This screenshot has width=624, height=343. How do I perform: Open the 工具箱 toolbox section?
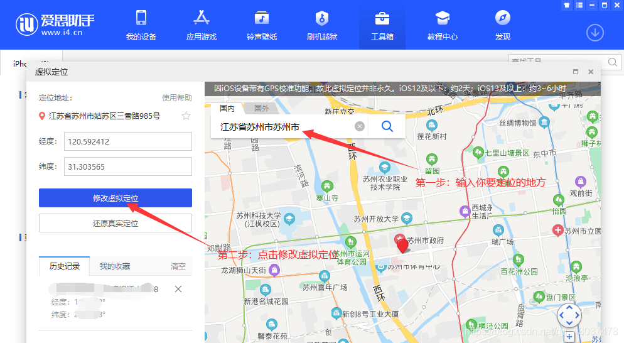point(382,26)
